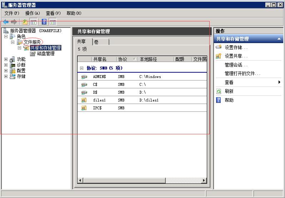Select the IPC$ share name

pos(97,108)
